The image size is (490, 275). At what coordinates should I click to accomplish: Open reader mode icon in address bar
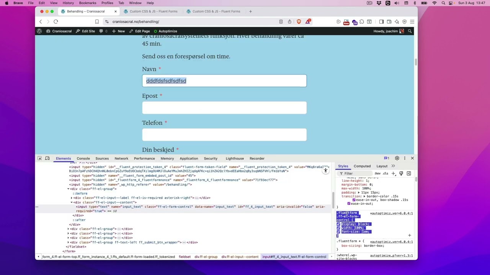[x=281, y=22]
